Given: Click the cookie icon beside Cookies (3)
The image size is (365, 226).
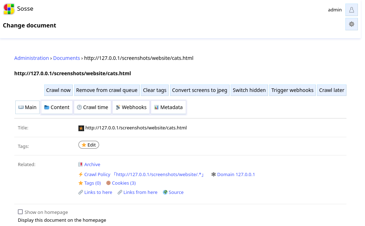Looking at the screenshot, I should pyautogui.click(x=108, y=183).
